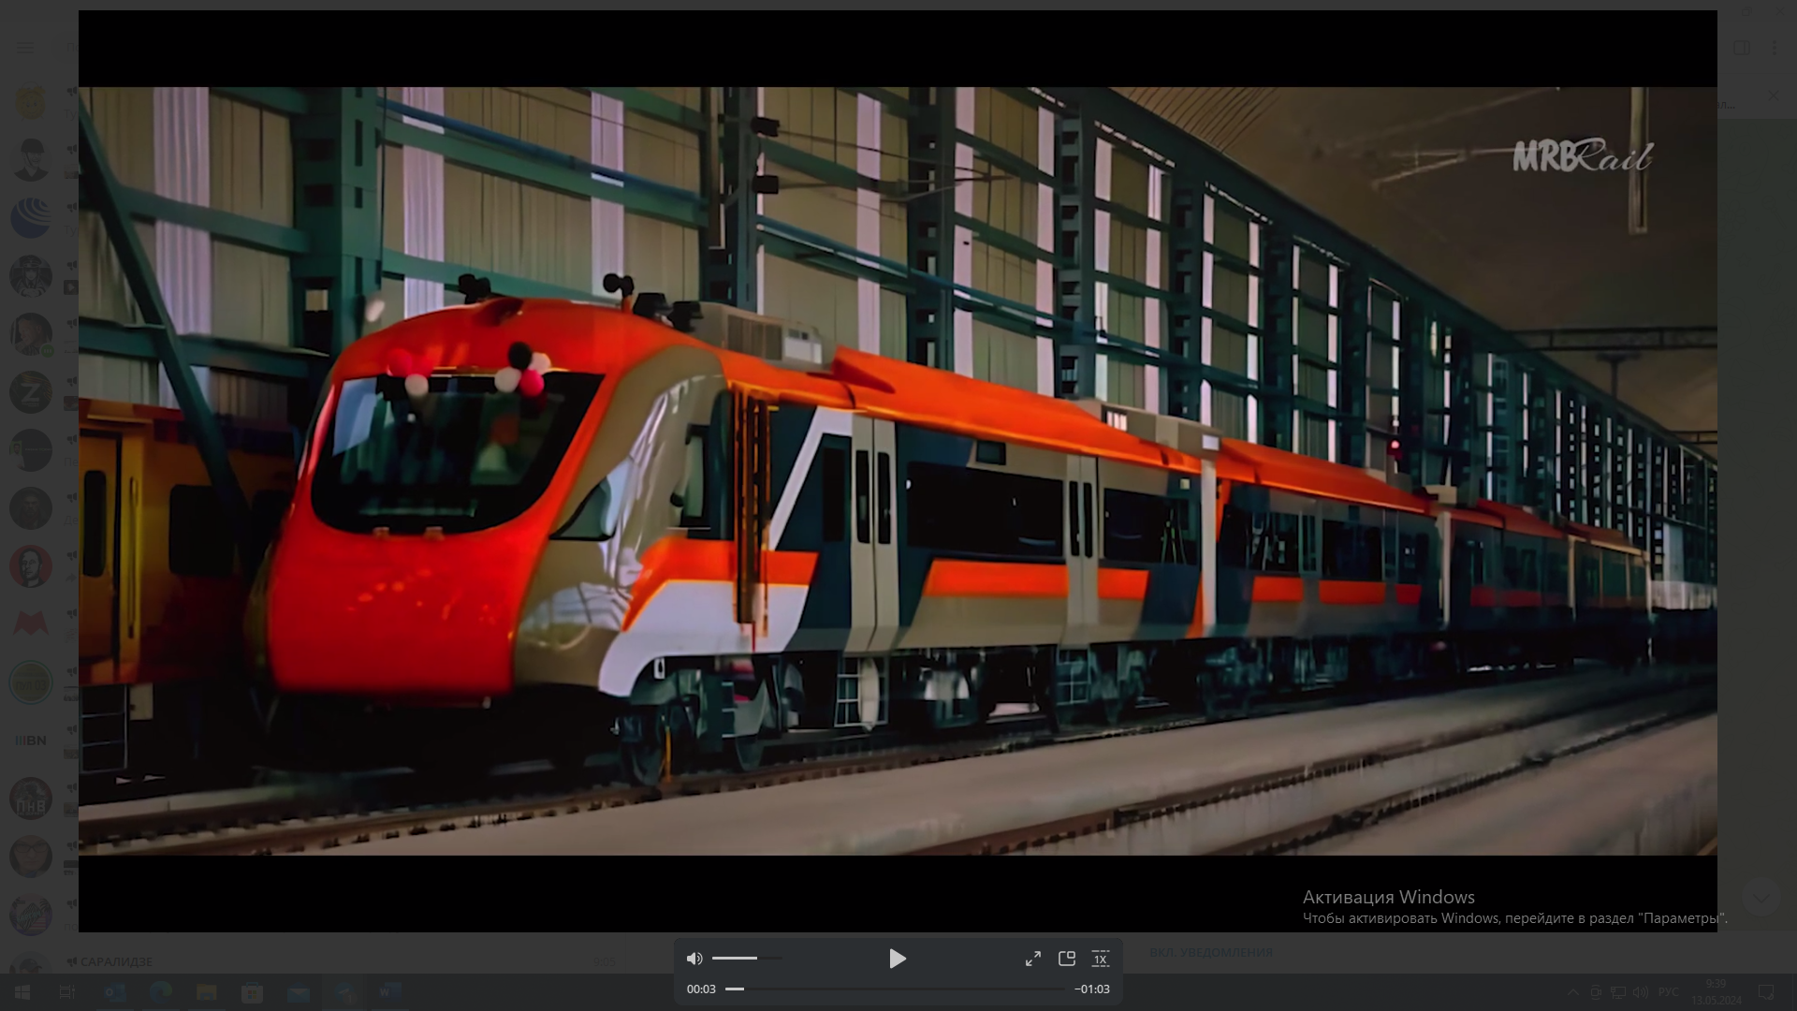Play the video
Image resolution: width=1797 pixels, height=1011 pixels.
pos(897,959)
